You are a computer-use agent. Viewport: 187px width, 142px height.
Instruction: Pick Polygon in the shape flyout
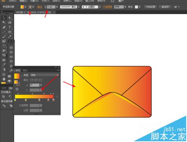tap(11, 61)
